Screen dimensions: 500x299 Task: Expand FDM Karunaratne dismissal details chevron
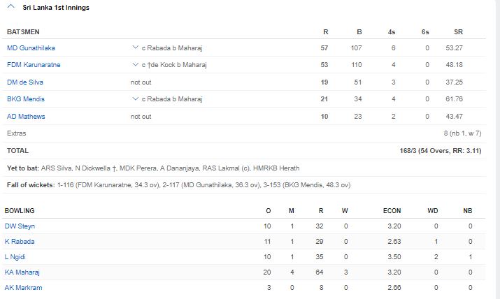(135, 65)
